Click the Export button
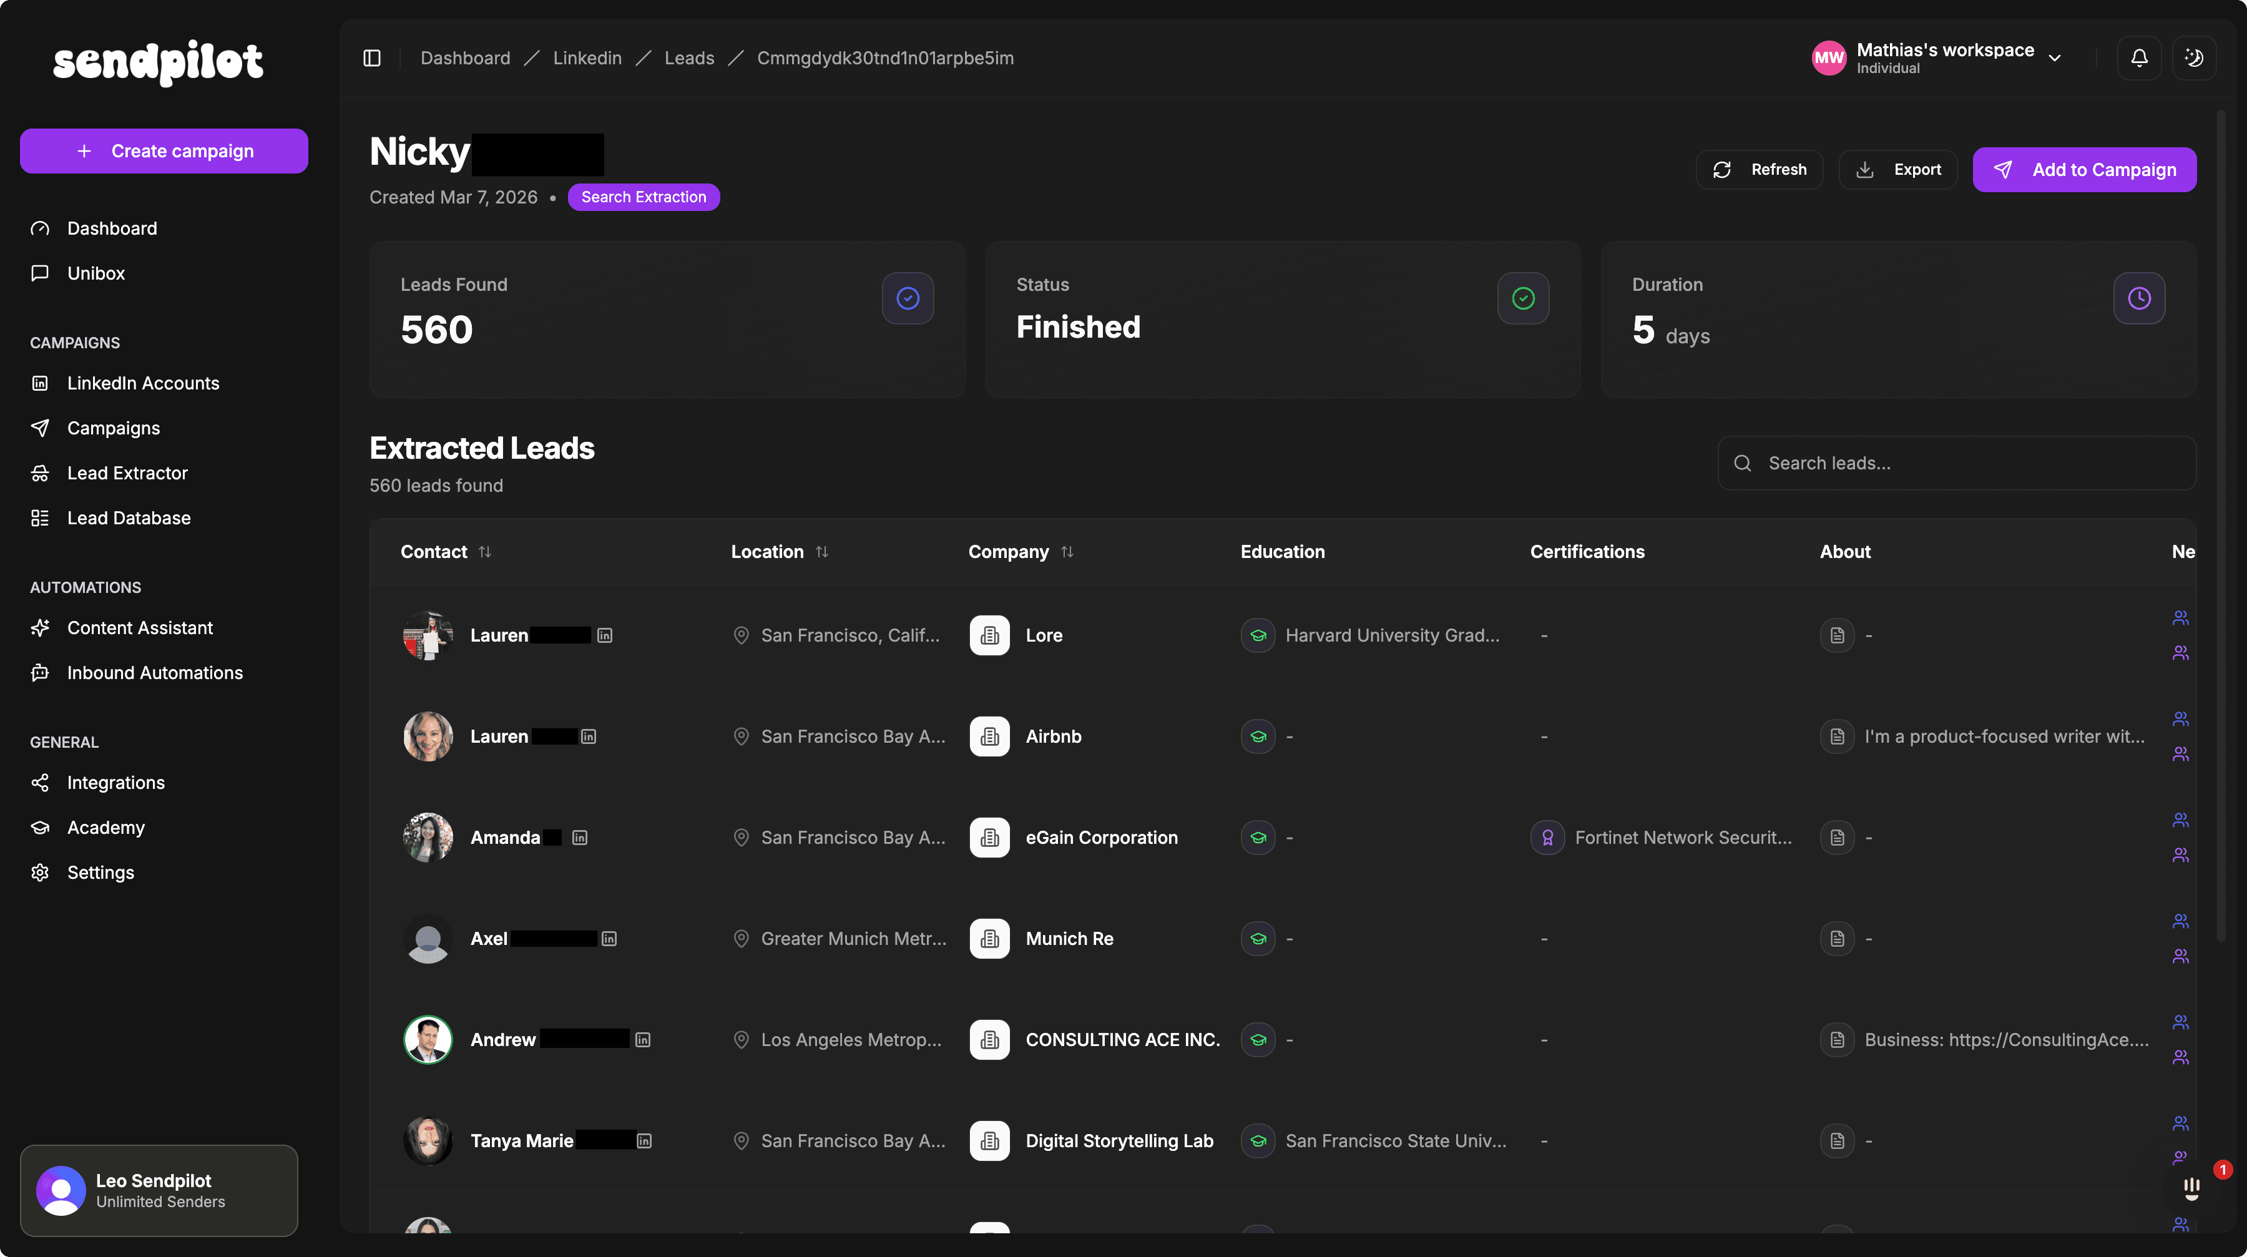Image resolution: width=2247 pixels, height=1257 pixels. click(1898, 169)
